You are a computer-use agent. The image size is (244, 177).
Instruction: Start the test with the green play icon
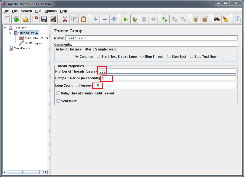(x=125, y=19)
